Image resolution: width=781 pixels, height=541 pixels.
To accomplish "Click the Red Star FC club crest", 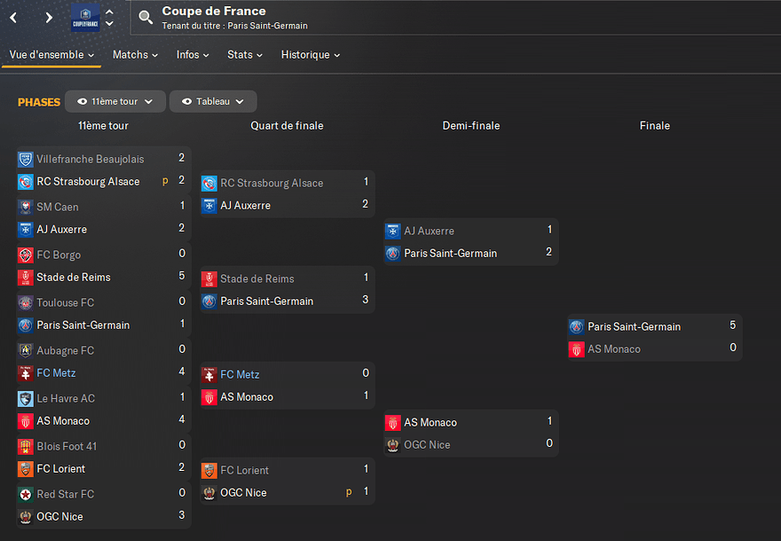I will 26,494.
